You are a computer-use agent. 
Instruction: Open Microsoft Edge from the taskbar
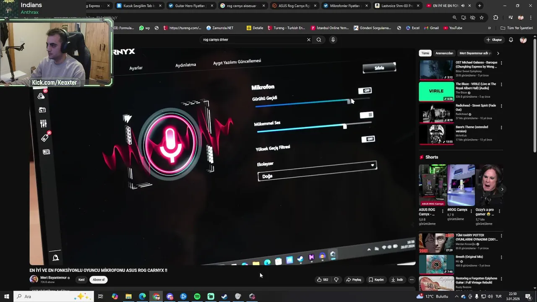click(x=142, y=297)
